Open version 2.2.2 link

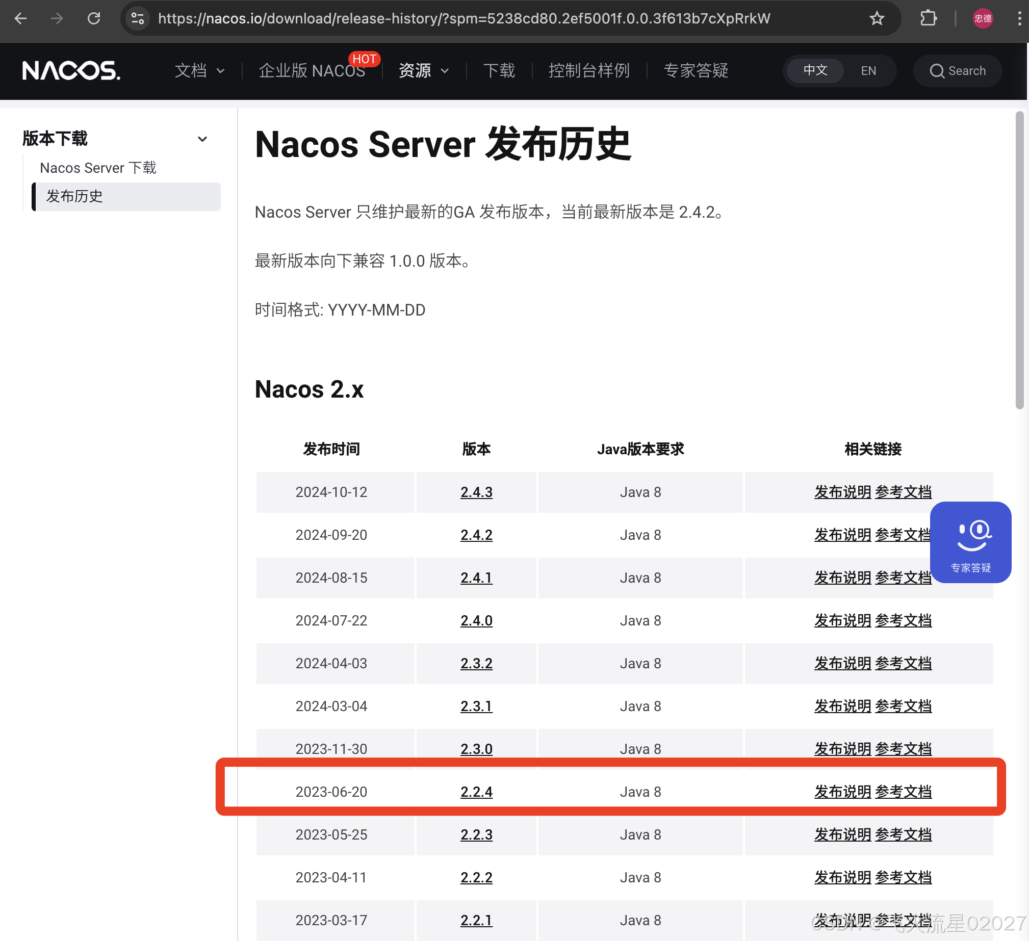click(476, 878)
